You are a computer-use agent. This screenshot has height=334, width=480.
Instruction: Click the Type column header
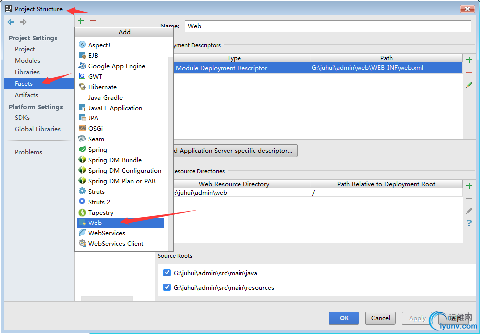(241, 58)
